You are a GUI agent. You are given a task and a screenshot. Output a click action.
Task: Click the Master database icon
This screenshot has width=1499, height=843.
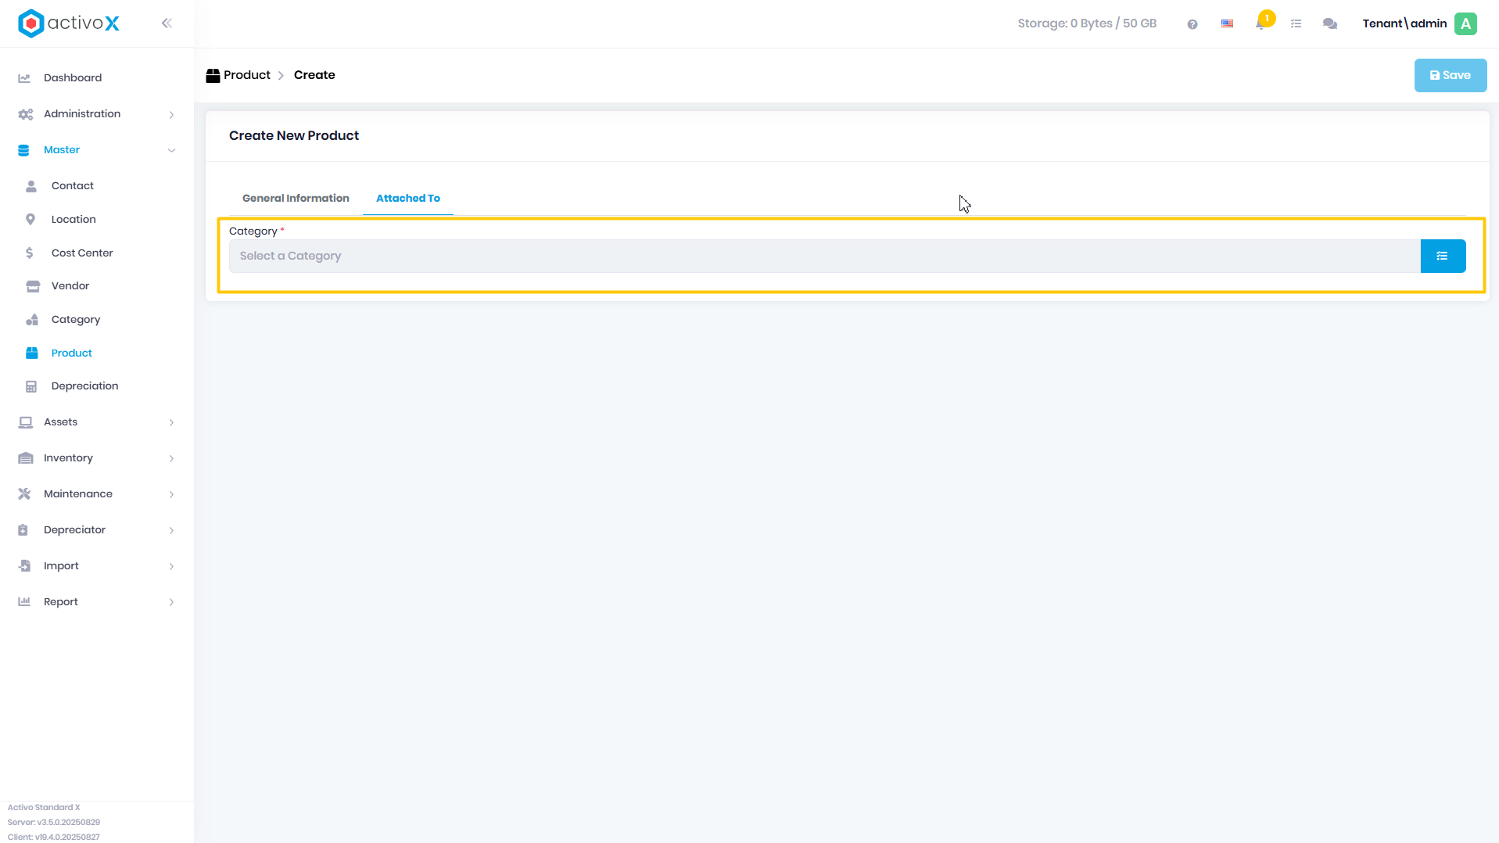[23, 150]
